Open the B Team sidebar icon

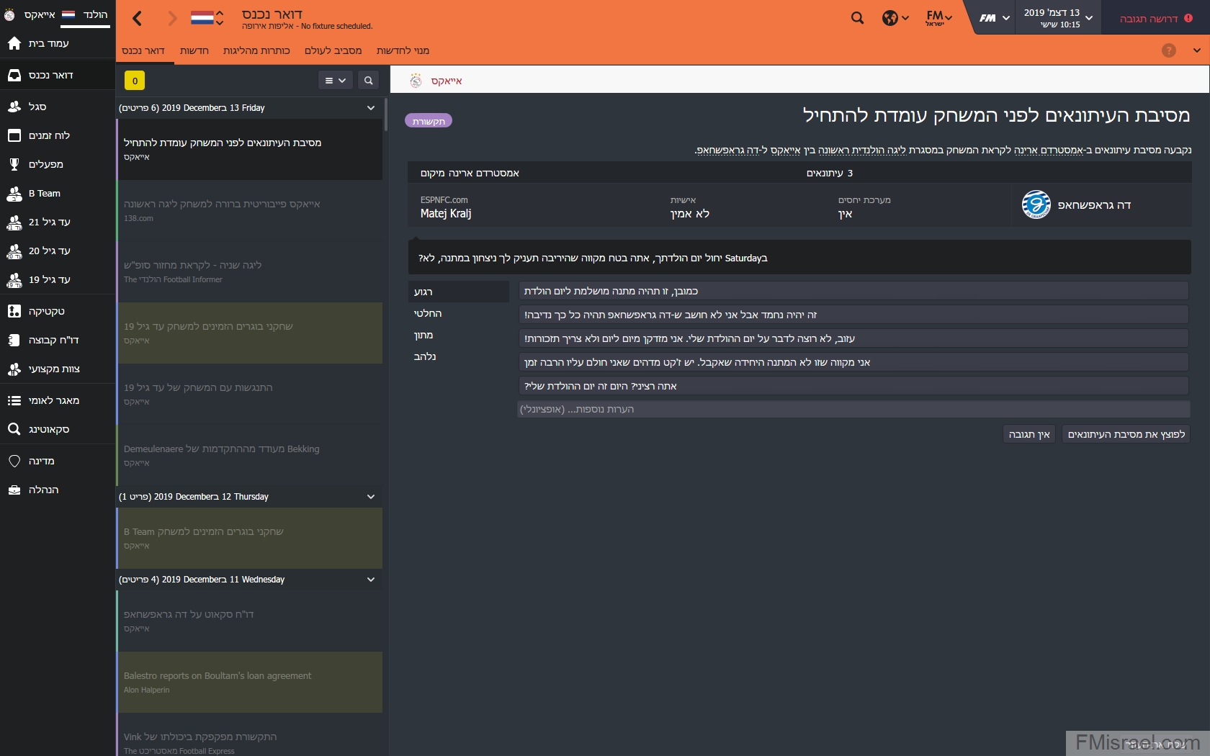pyautogui.click(x=14, y=193)
